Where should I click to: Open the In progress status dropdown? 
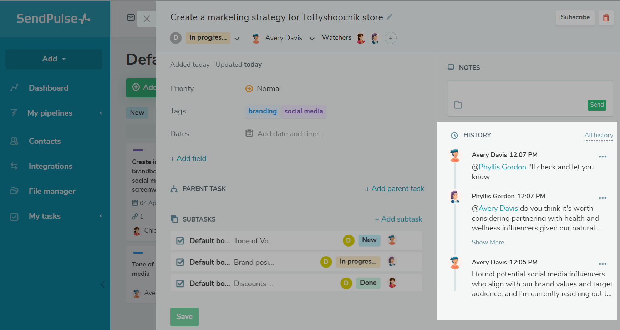(237, 39)
